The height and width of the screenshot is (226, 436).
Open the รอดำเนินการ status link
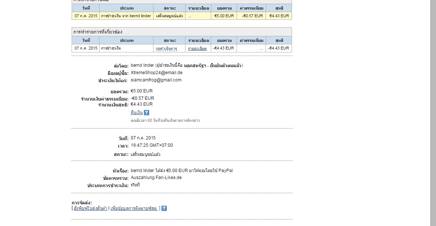(166, 48)
